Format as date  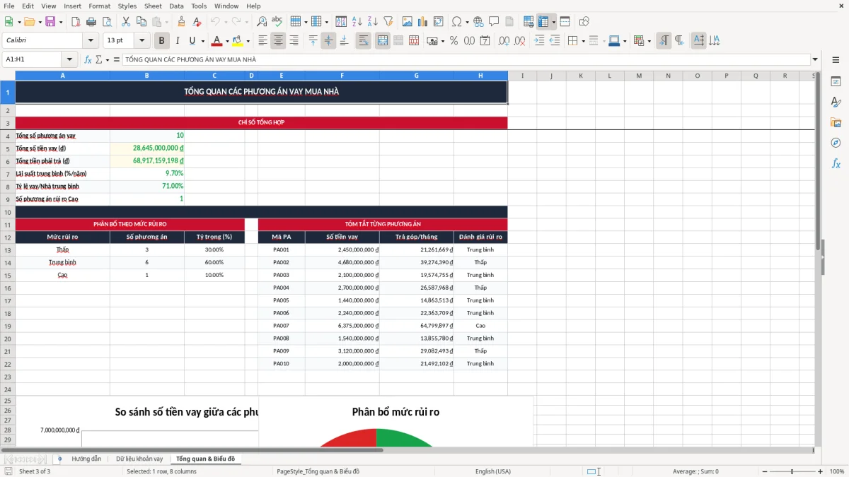tap(485, 41)
